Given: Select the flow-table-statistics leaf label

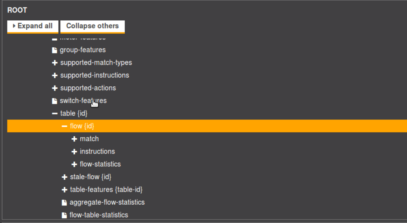Looking at the screenshot, I should 99,215.
